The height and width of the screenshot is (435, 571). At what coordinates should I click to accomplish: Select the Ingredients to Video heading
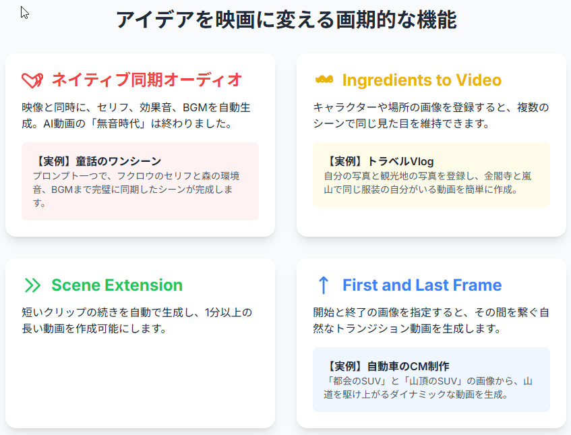tap(421, 80)
